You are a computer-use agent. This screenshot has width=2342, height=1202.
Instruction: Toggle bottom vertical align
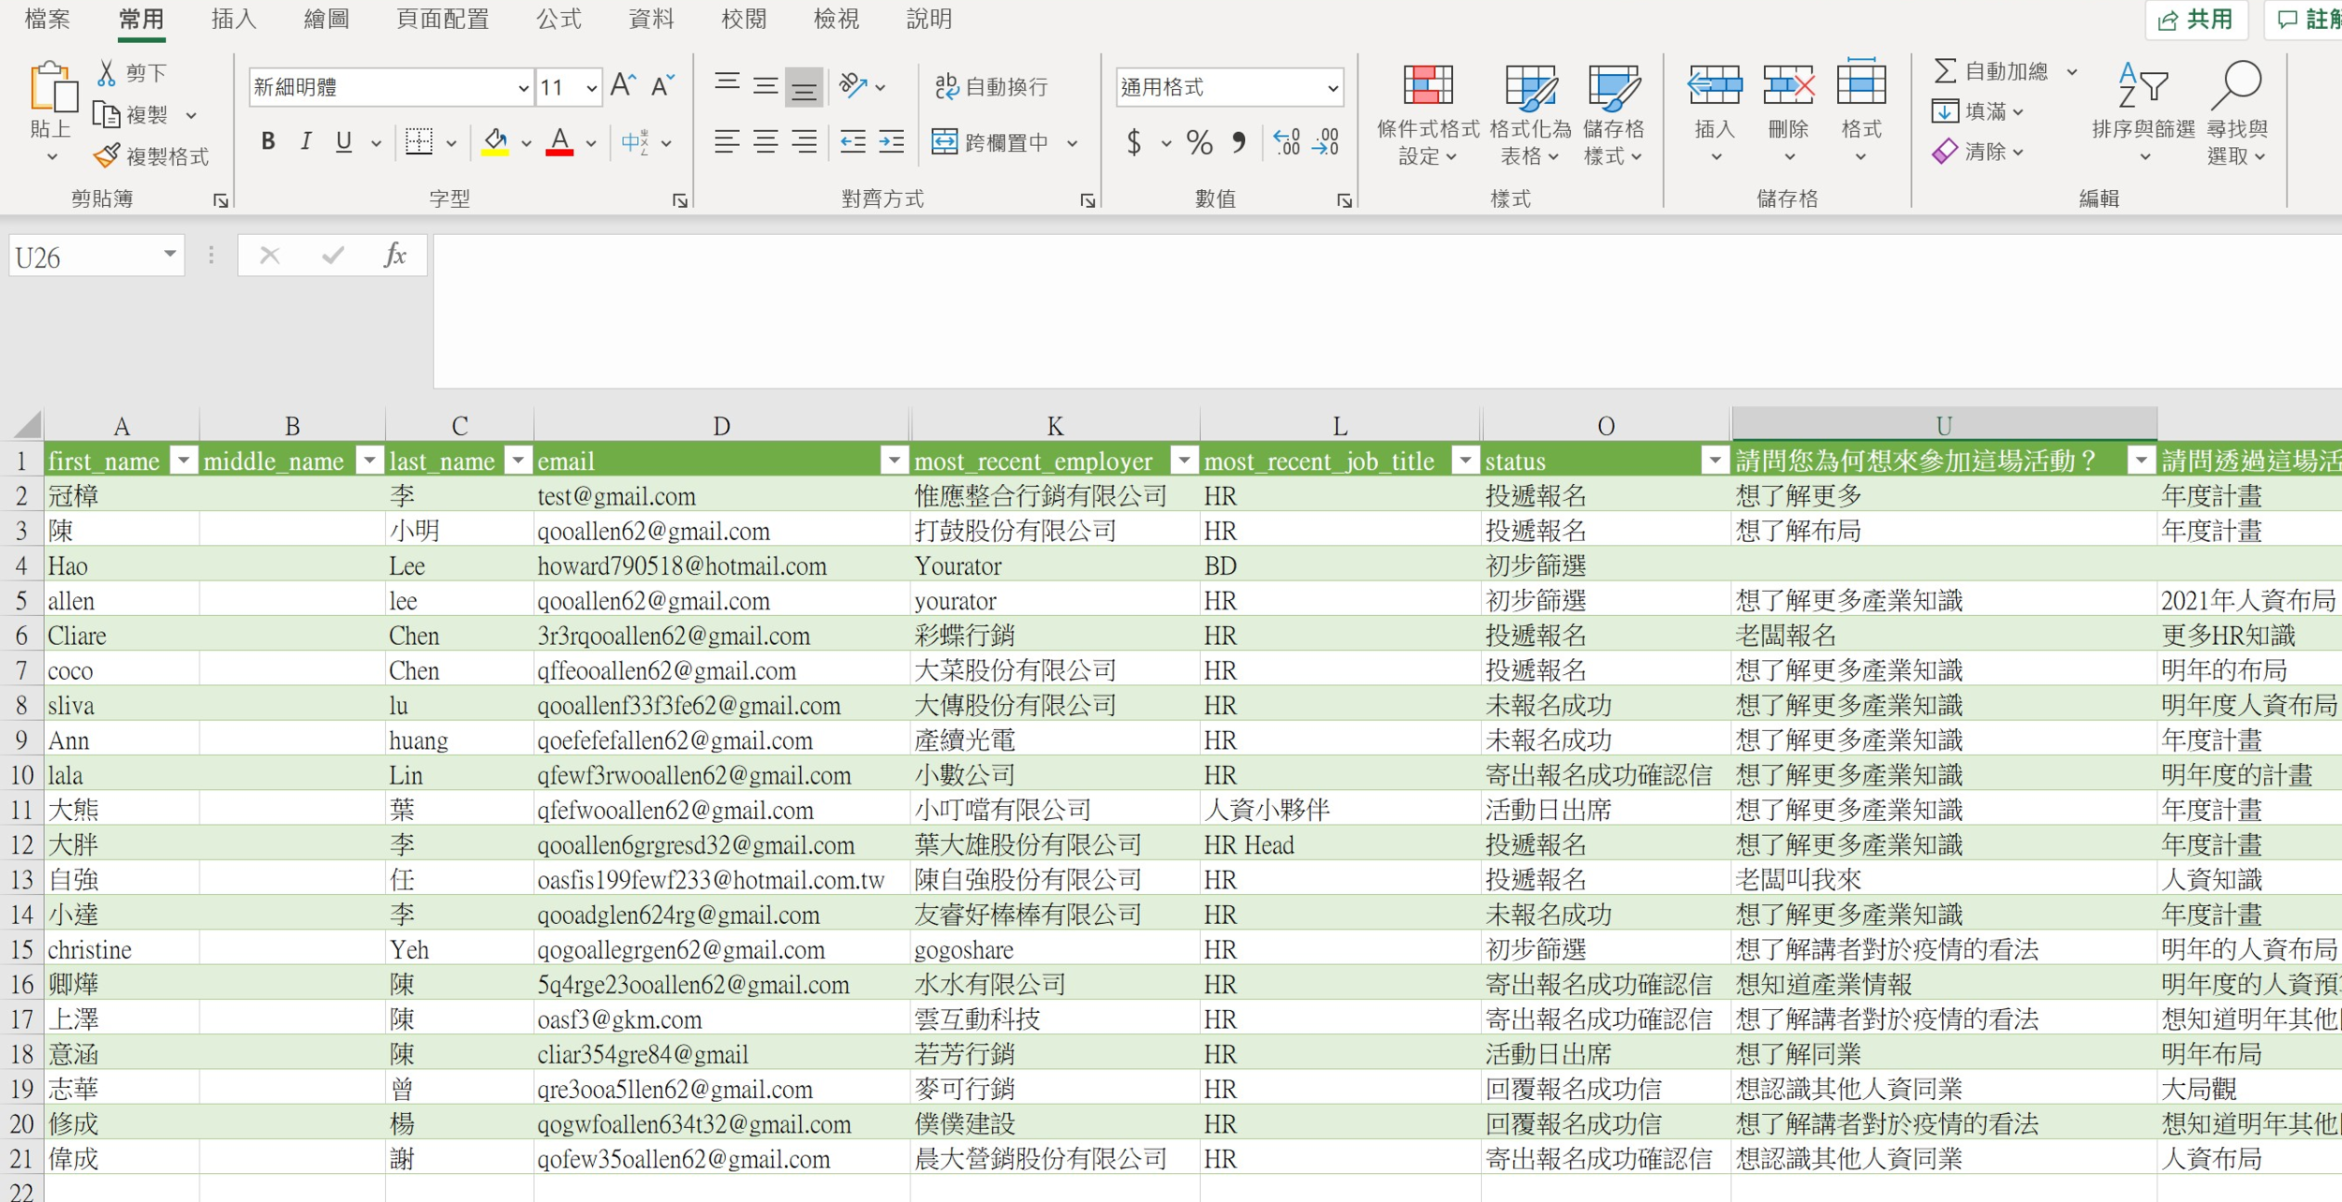click(804, 86)
